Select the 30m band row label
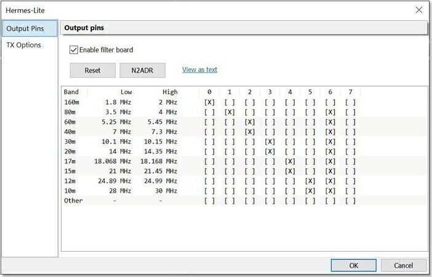 click(70, 142)
